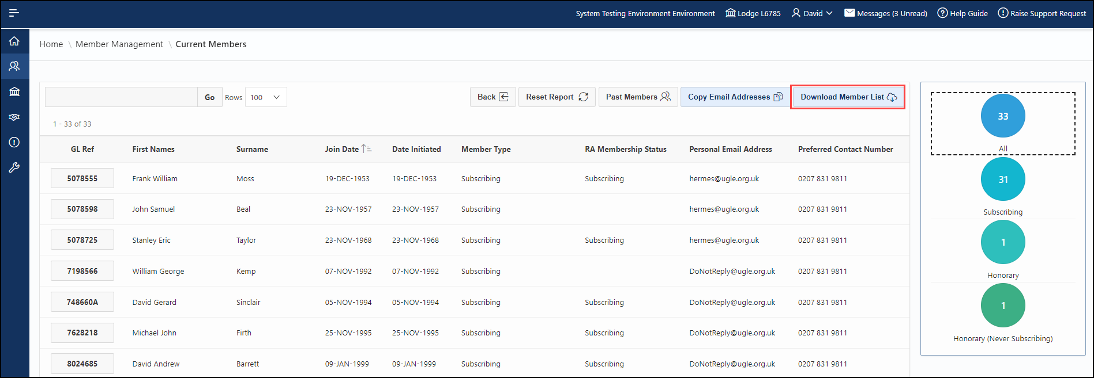
Task: Navigate to Member Management breadcrumb
Action: pyautogui.click(x=119, y=44)
